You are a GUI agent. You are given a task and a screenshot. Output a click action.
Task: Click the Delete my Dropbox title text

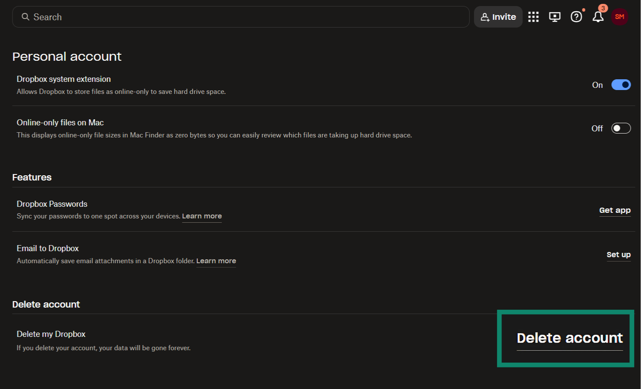click(x=51, y=334)
